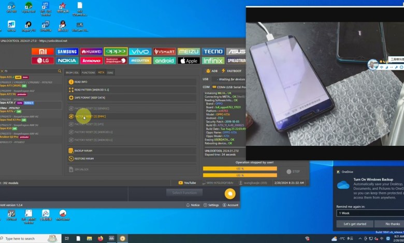
Task: Select the ASUS brand logo
Action: (x=236, y=52)
